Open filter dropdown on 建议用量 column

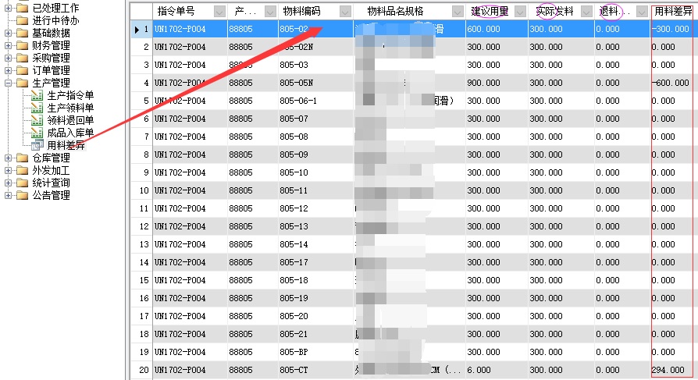tap(519, 11)
